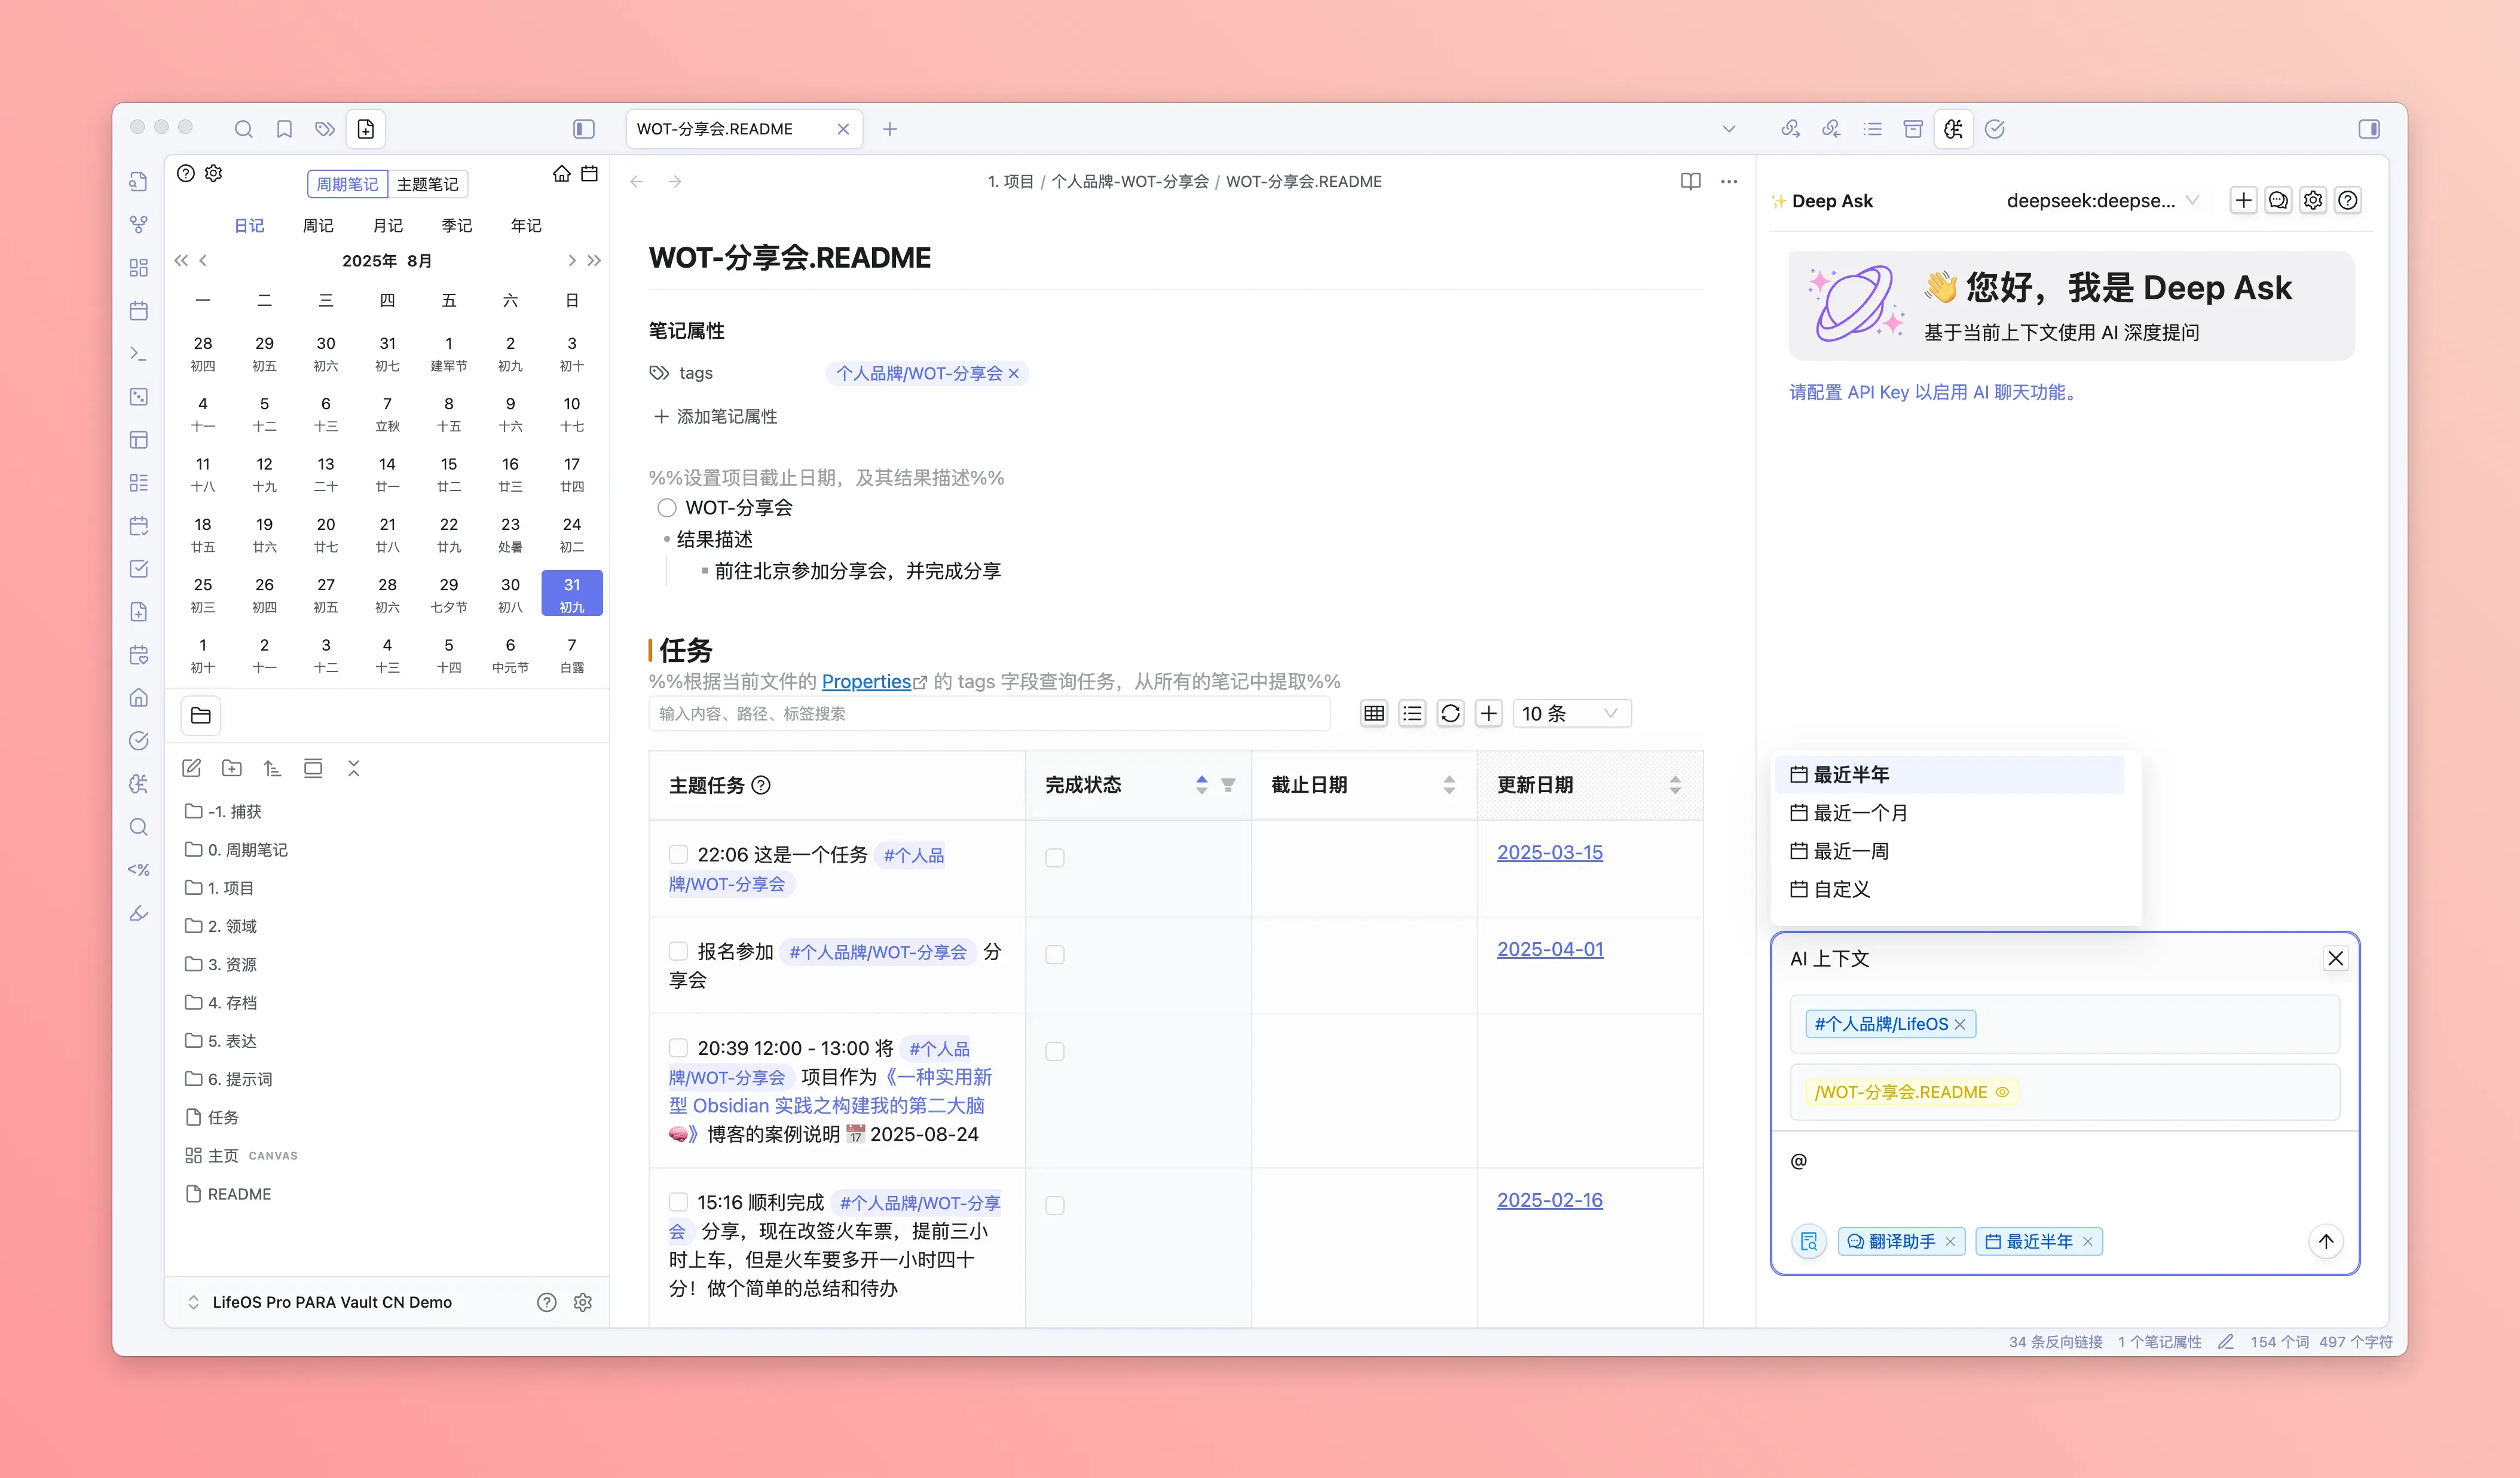Click the search magnifier icon in top toolbar
Image resolution: width=2520 pixels, height=1478 pixels.
point(243,129)
